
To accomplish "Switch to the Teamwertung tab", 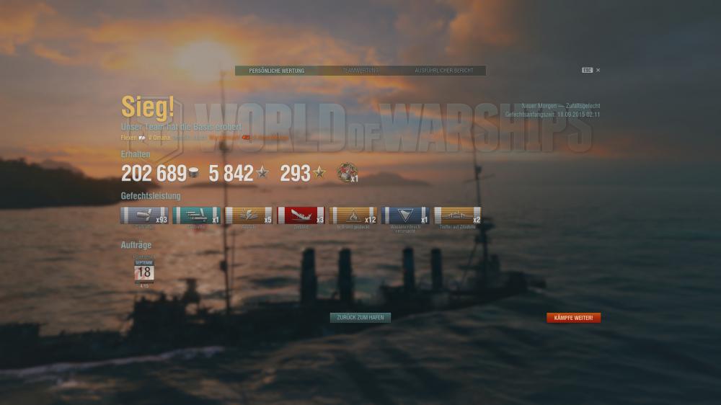I will [360, 71].
